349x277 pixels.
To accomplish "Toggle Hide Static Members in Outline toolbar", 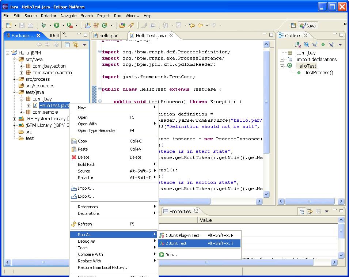I will 315,45.
